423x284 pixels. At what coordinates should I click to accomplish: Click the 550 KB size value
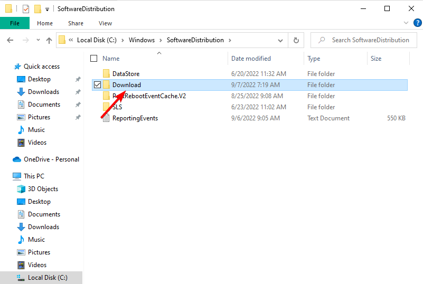[396, 118]
